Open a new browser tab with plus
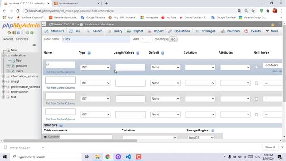 pos(106,4)
